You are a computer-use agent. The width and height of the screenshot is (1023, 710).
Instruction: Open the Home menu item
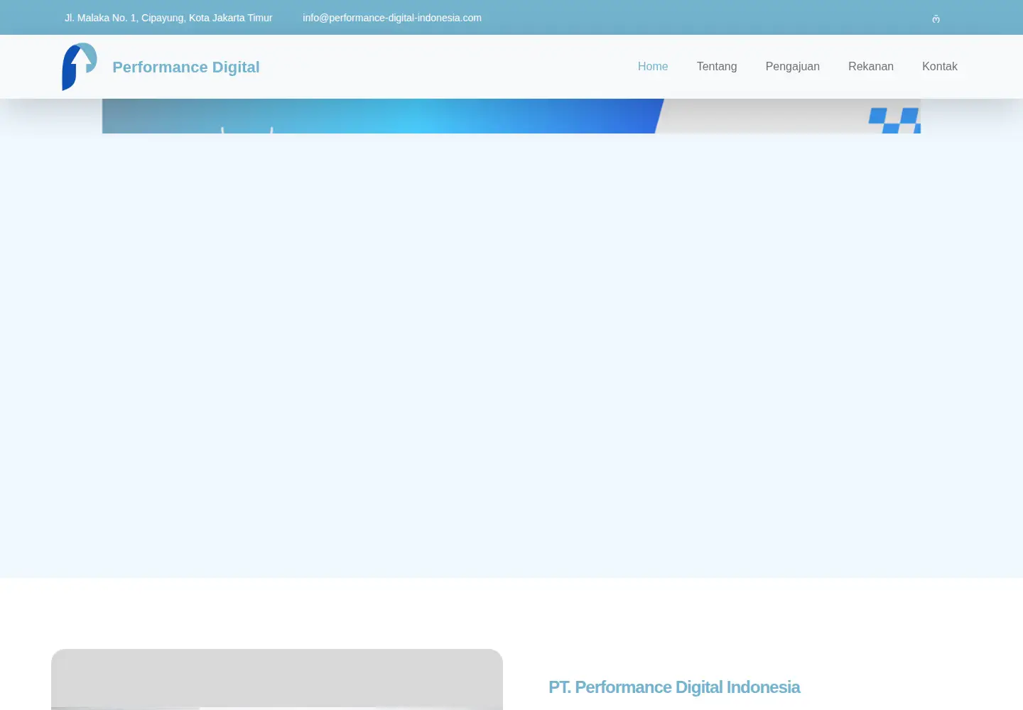click(653, 67)
